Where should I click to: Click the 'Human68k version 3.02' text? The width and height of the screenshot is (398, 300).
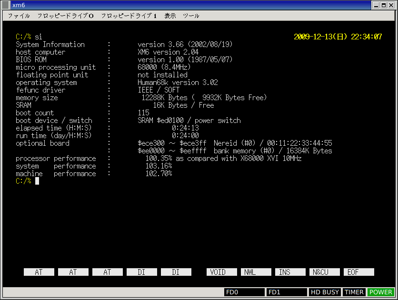pos(178,83)
